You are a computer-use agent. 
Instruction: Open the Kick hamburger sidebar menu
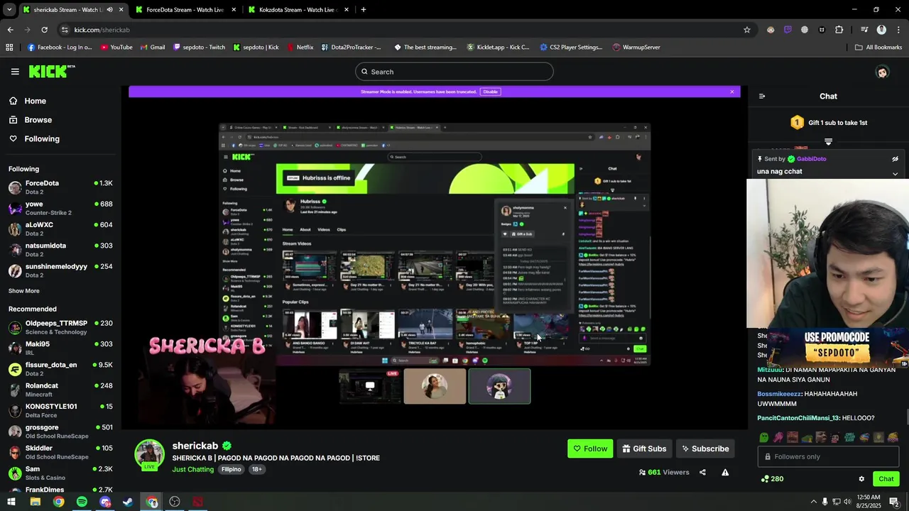(15, 72)
